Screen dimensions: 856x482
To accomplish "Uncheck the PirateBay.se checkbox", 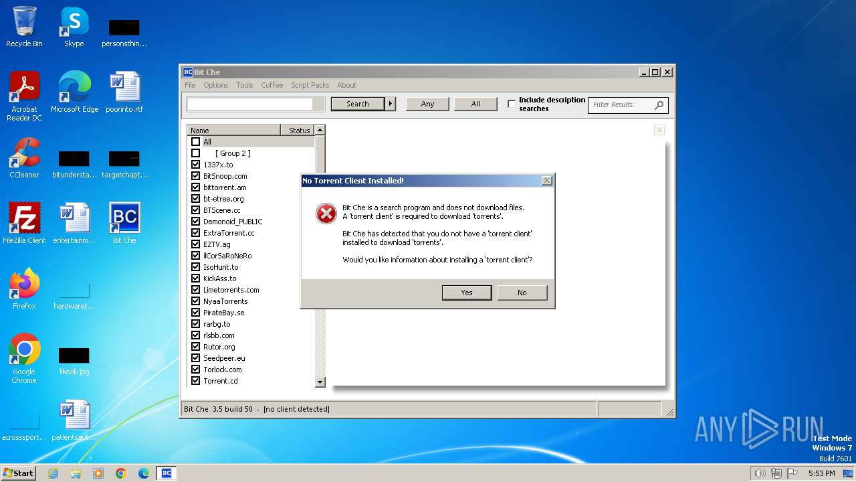I will [195, 313].
